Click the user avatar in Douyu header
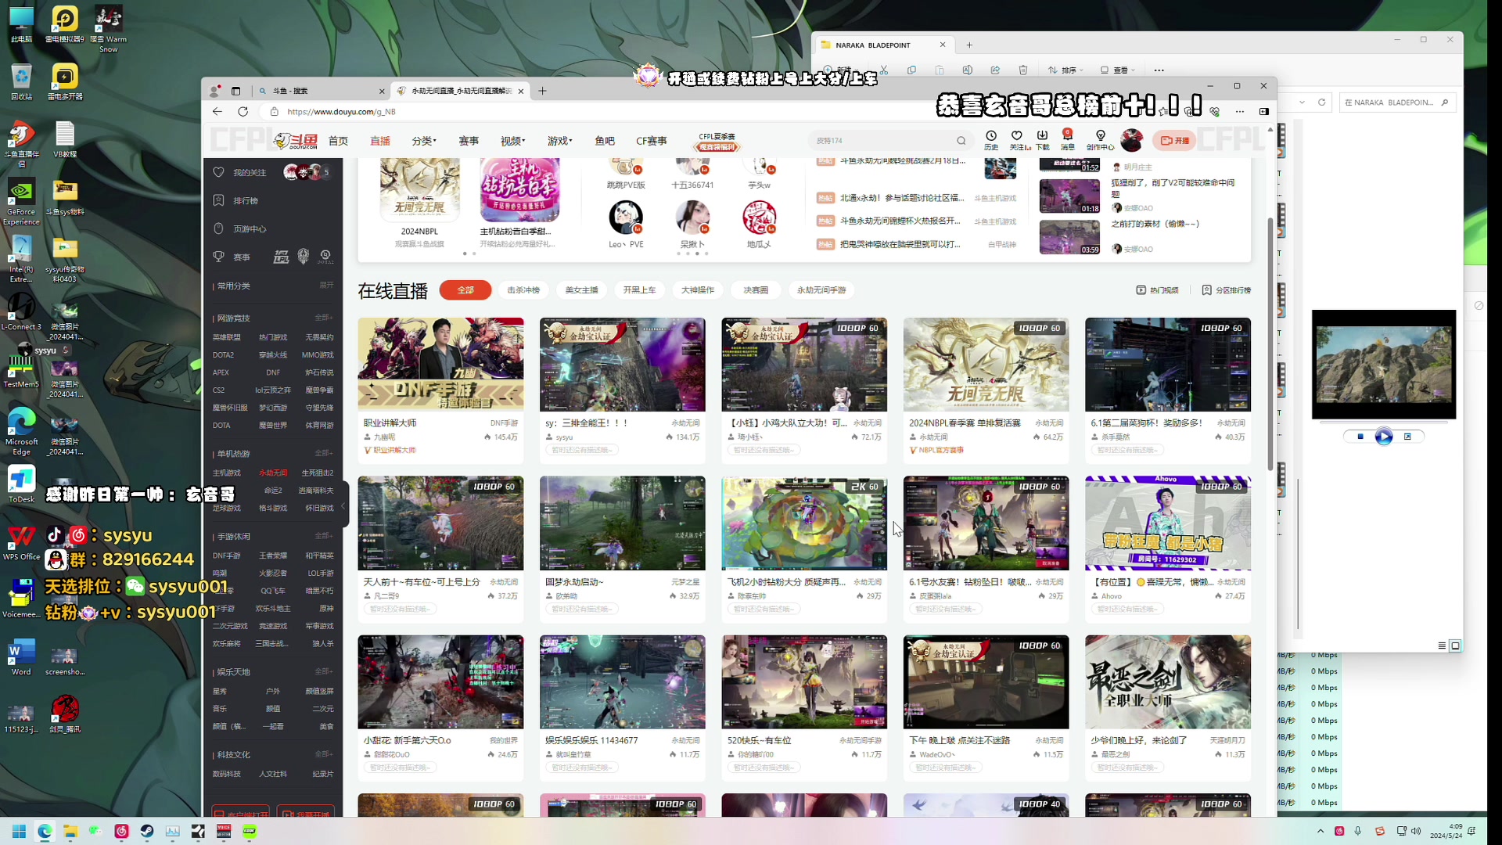This screenshot has height=845, width=1502. pos(1131,140)
